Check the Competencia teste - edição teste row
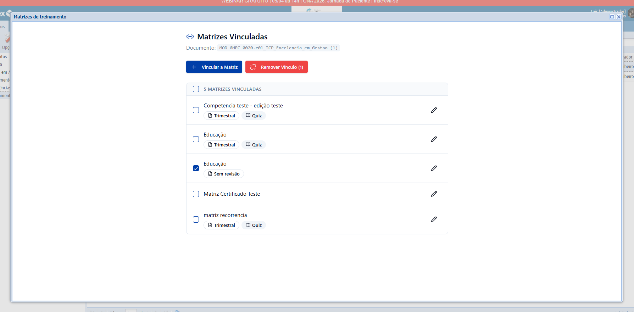The height and width of the screenshot is (312, 634). coord(196,110)
